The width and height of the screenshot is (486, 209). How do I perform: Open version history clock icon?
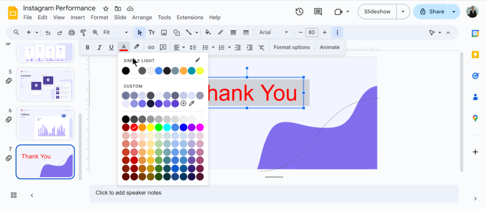[299, 12]
